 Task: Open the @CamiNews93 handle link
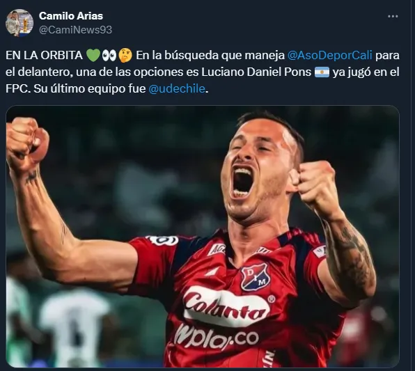click(75, 30)
